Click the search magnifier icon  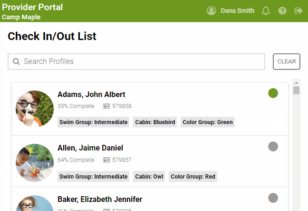point(16,61)
